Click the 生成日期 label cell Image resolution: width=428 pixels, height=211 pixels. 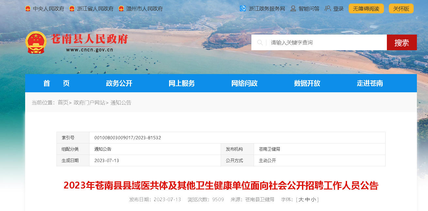coord(73,160)
